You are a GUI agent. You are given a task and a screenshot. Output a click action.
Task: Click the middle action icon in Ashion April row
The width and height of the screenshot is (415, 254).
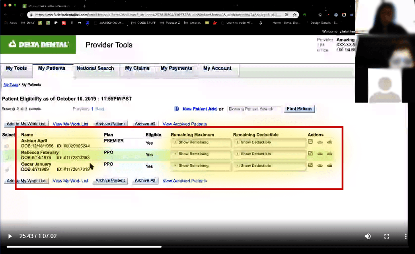320,142
